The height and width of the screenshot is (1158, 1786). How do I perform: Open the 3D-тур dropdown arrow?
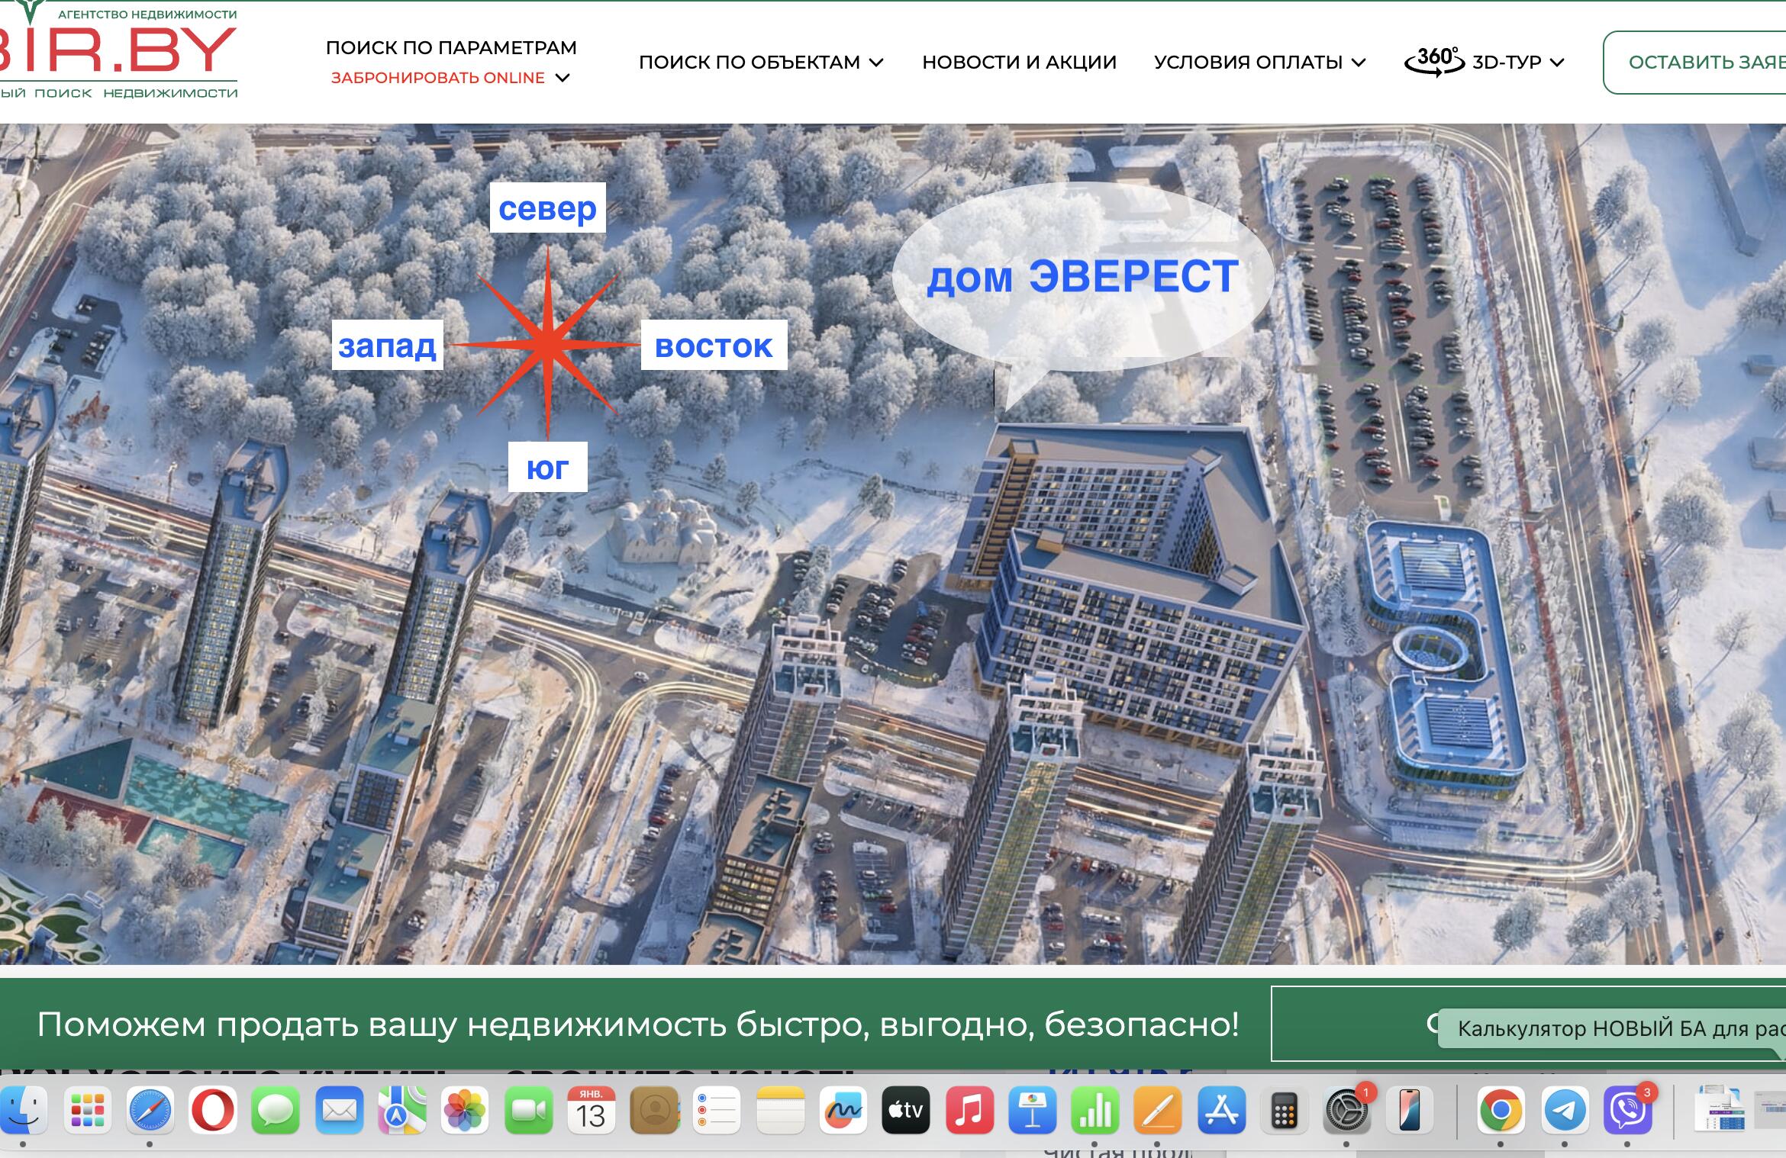1557,63
